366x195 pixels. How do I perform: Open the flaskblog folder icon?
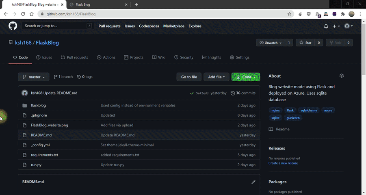click(x=24, y=105)
